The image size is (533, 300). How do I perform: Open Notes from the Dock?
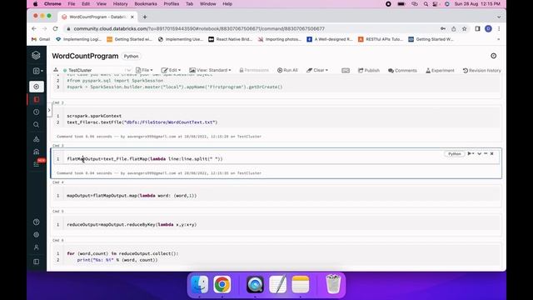coord(300,284)
